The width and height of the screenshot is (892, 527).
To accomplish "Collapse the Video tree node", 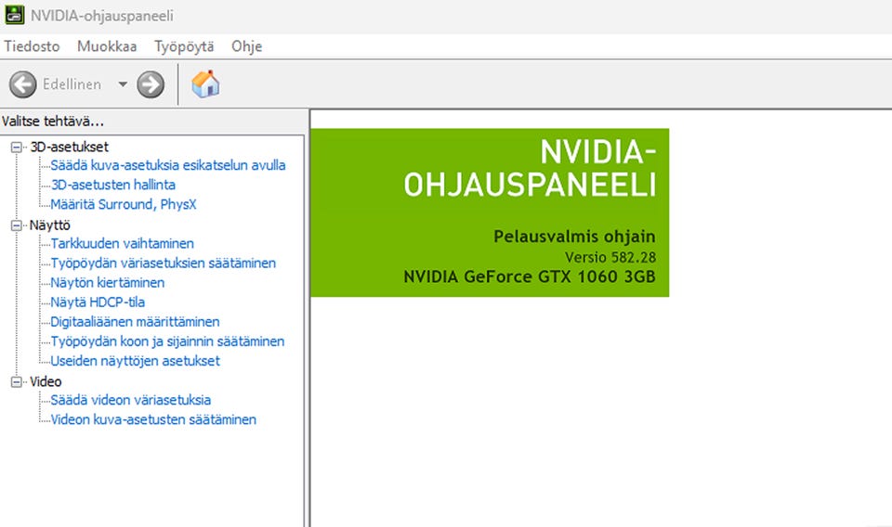I will 17,381.
